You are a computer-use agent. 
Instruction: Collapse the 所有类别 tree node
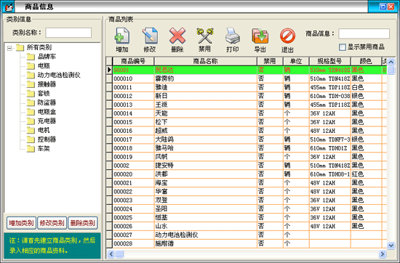click(x=9, y=48)
